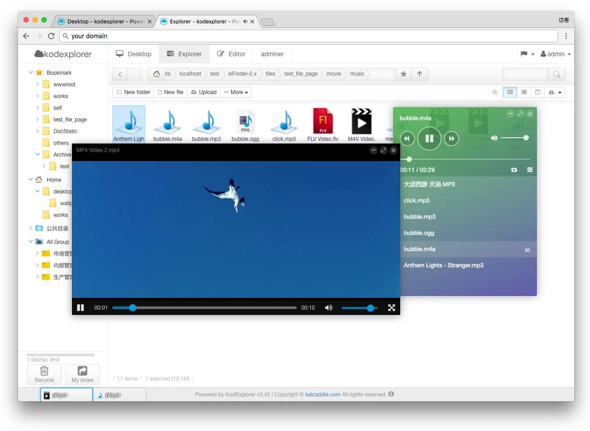Go to home folder in address bar

click(x=156, y=74)
